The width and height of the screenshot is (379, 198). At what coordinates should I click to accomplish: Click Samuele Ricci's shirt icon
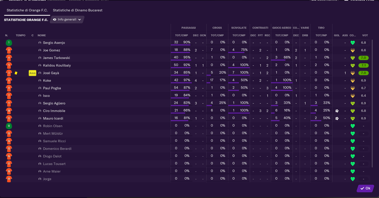[x=9, y=141]
